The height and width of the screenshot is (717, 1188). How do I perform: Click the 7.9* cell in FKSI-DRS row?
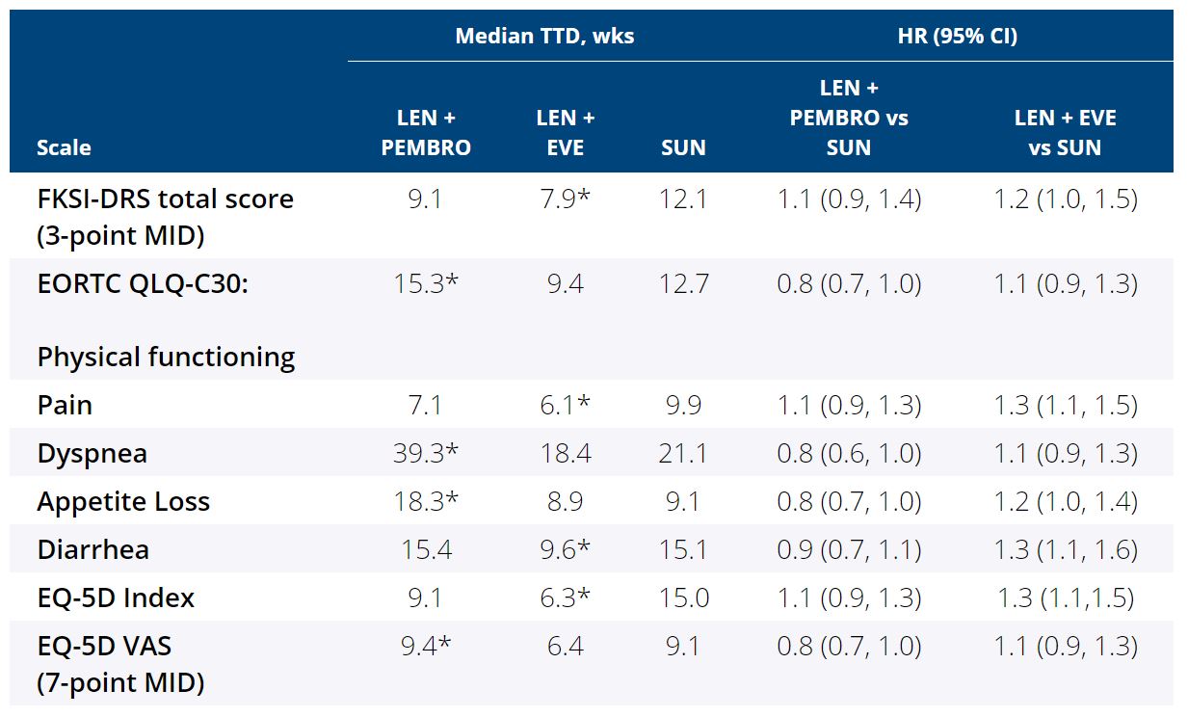tap(565, 199)
